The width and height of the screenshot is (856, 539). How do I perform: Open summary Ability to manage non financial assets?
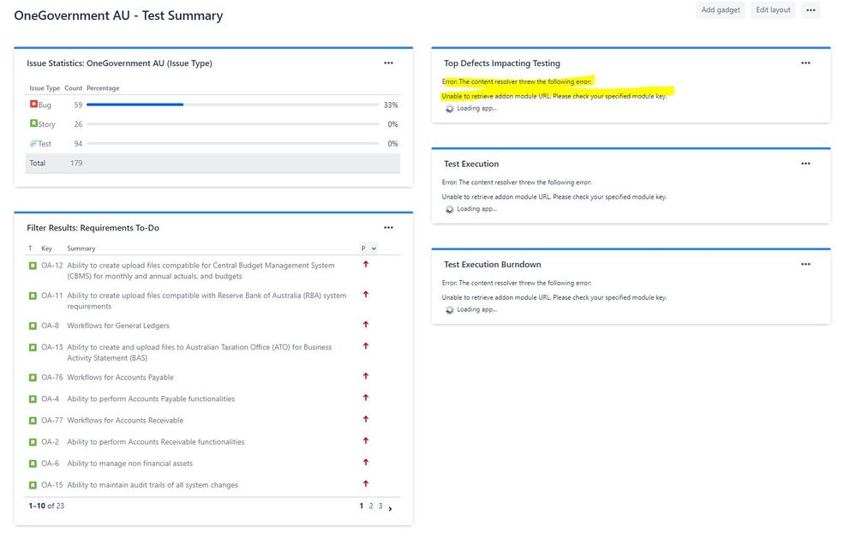(x=129, y=463)
